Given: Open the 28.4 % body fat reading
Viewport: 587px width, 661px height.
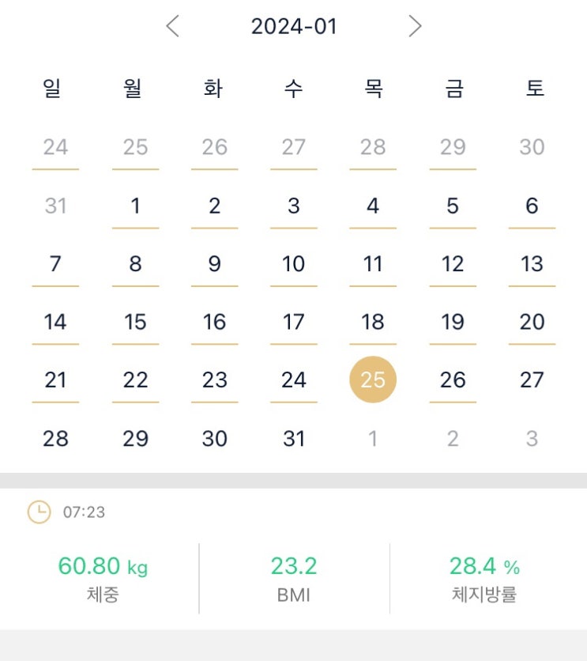Looking at the screenshot, I should (x=484, y=567).
